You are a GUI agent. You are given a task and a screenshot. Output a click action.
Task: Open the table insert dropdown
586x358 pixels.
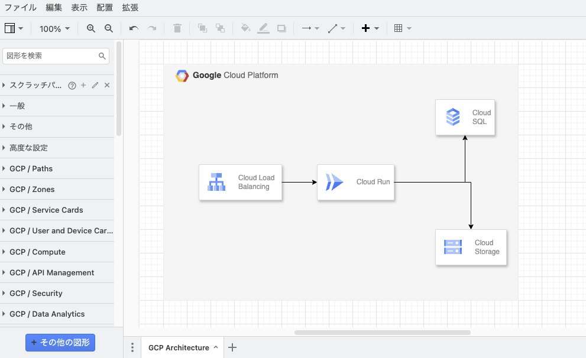pyautogui.click(x=403, y=28)
